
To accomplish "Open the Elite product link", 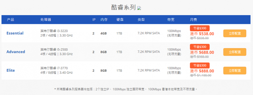I will coord(11,70).
